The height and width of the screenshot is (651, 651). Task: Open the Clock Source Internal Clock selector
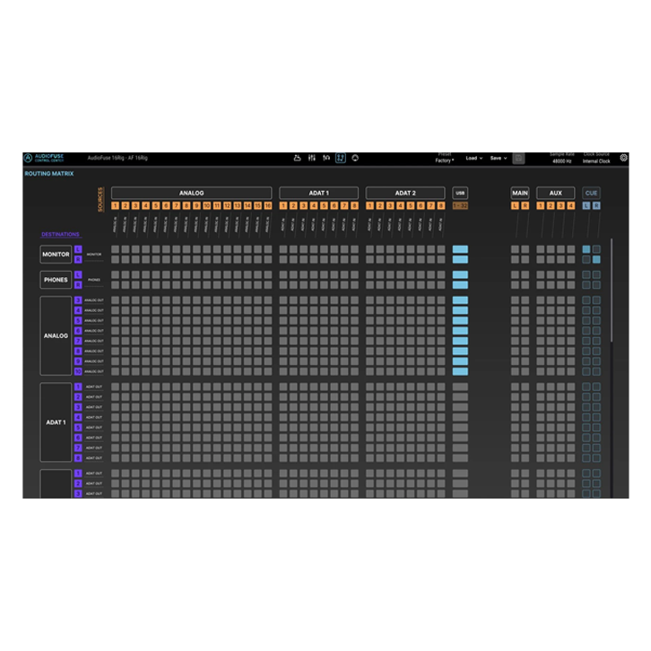point(596,158)
